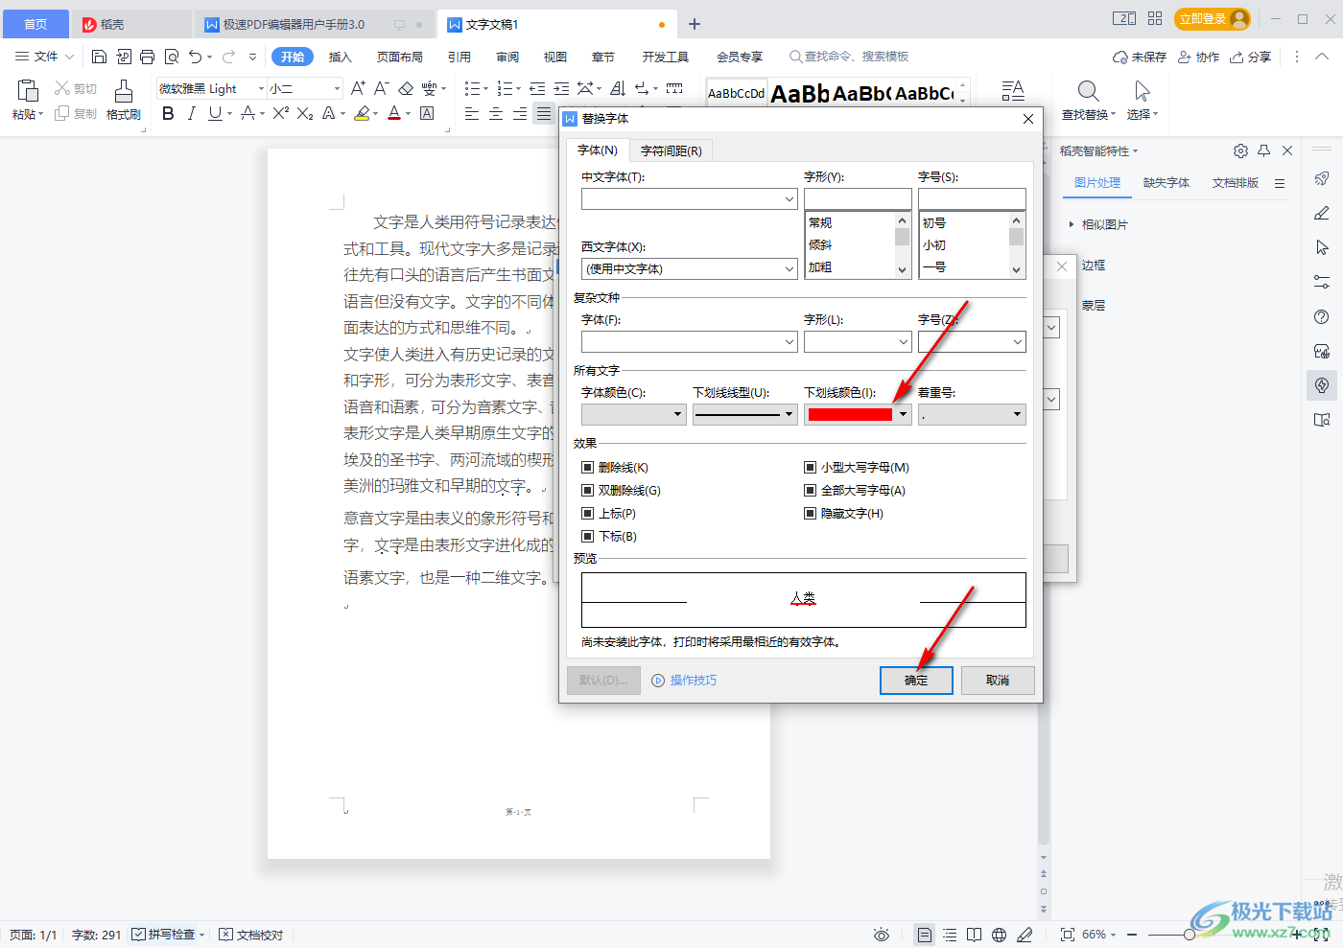The image size is (1343, 948).
Task: Toggle Subscript (B) checkbox
Action: point(588,537)
